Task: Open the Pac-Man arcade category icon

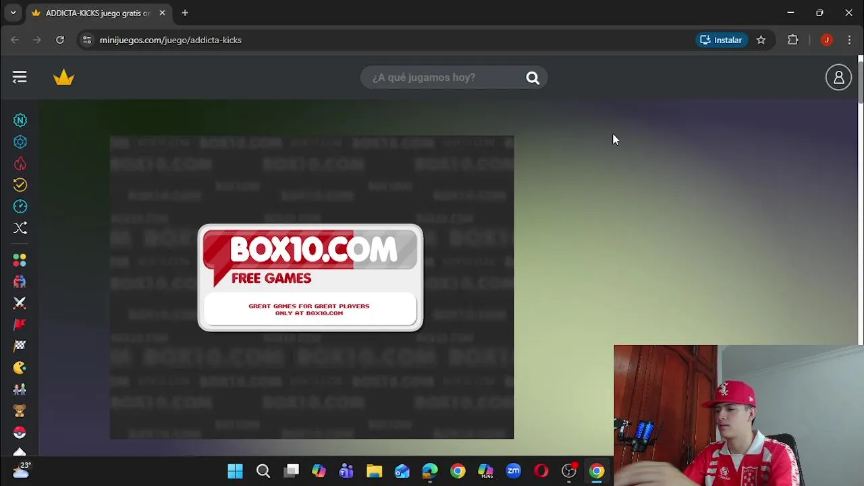Action: click(20, 368)
